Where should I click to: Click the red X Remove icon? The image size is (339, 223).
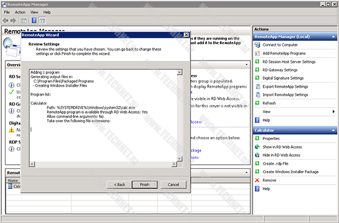coord(257,180)
